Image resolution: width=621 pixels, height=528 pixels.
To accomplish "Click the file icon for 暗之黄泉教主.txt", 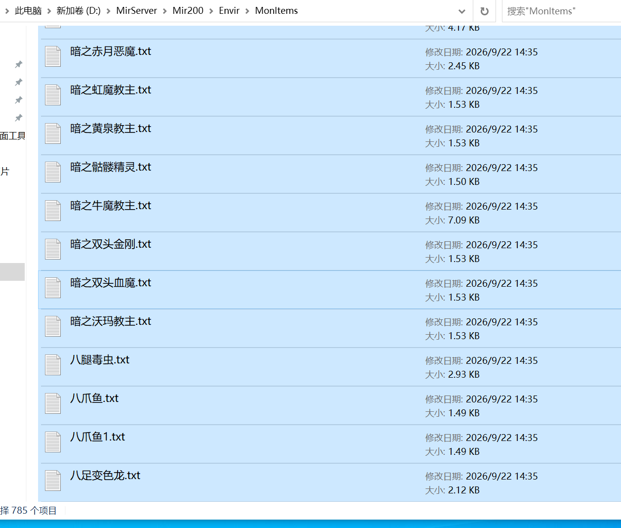I will coord(53,133).
